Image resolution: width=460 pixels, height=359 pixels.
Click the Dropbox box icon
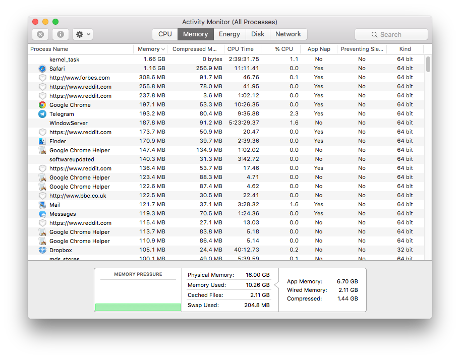(42, 250)
